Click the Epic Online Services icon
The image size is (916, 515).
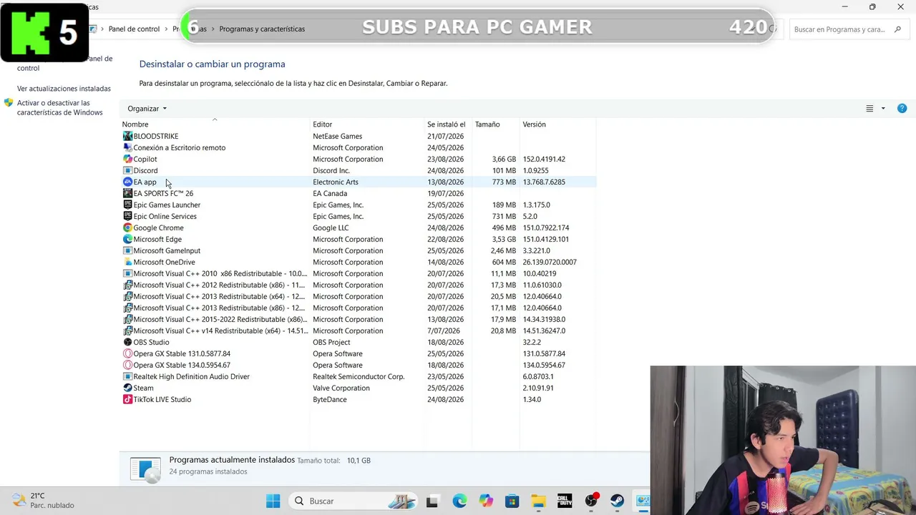127,216
